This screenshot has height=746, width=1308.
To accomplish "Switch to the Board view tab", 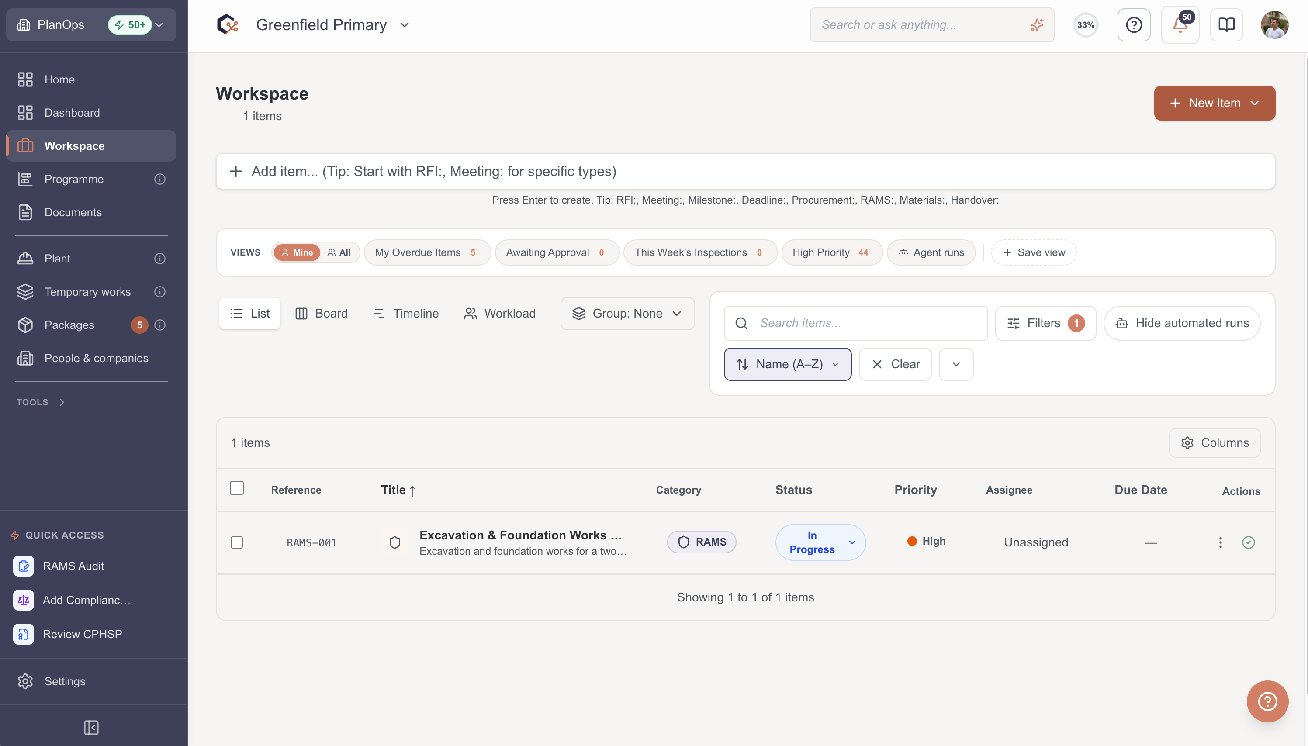I will (x=321, y=313).
